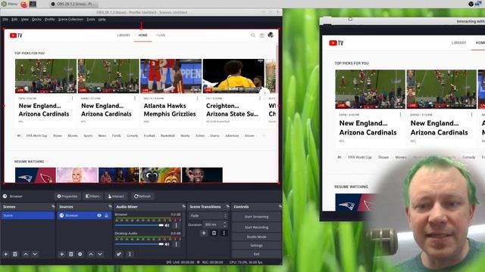This screenshot has width=485, height=272.
Task: Open YouTube TV help icon in OBS preview
Action: pyautogui.click(x=261, y=36)
